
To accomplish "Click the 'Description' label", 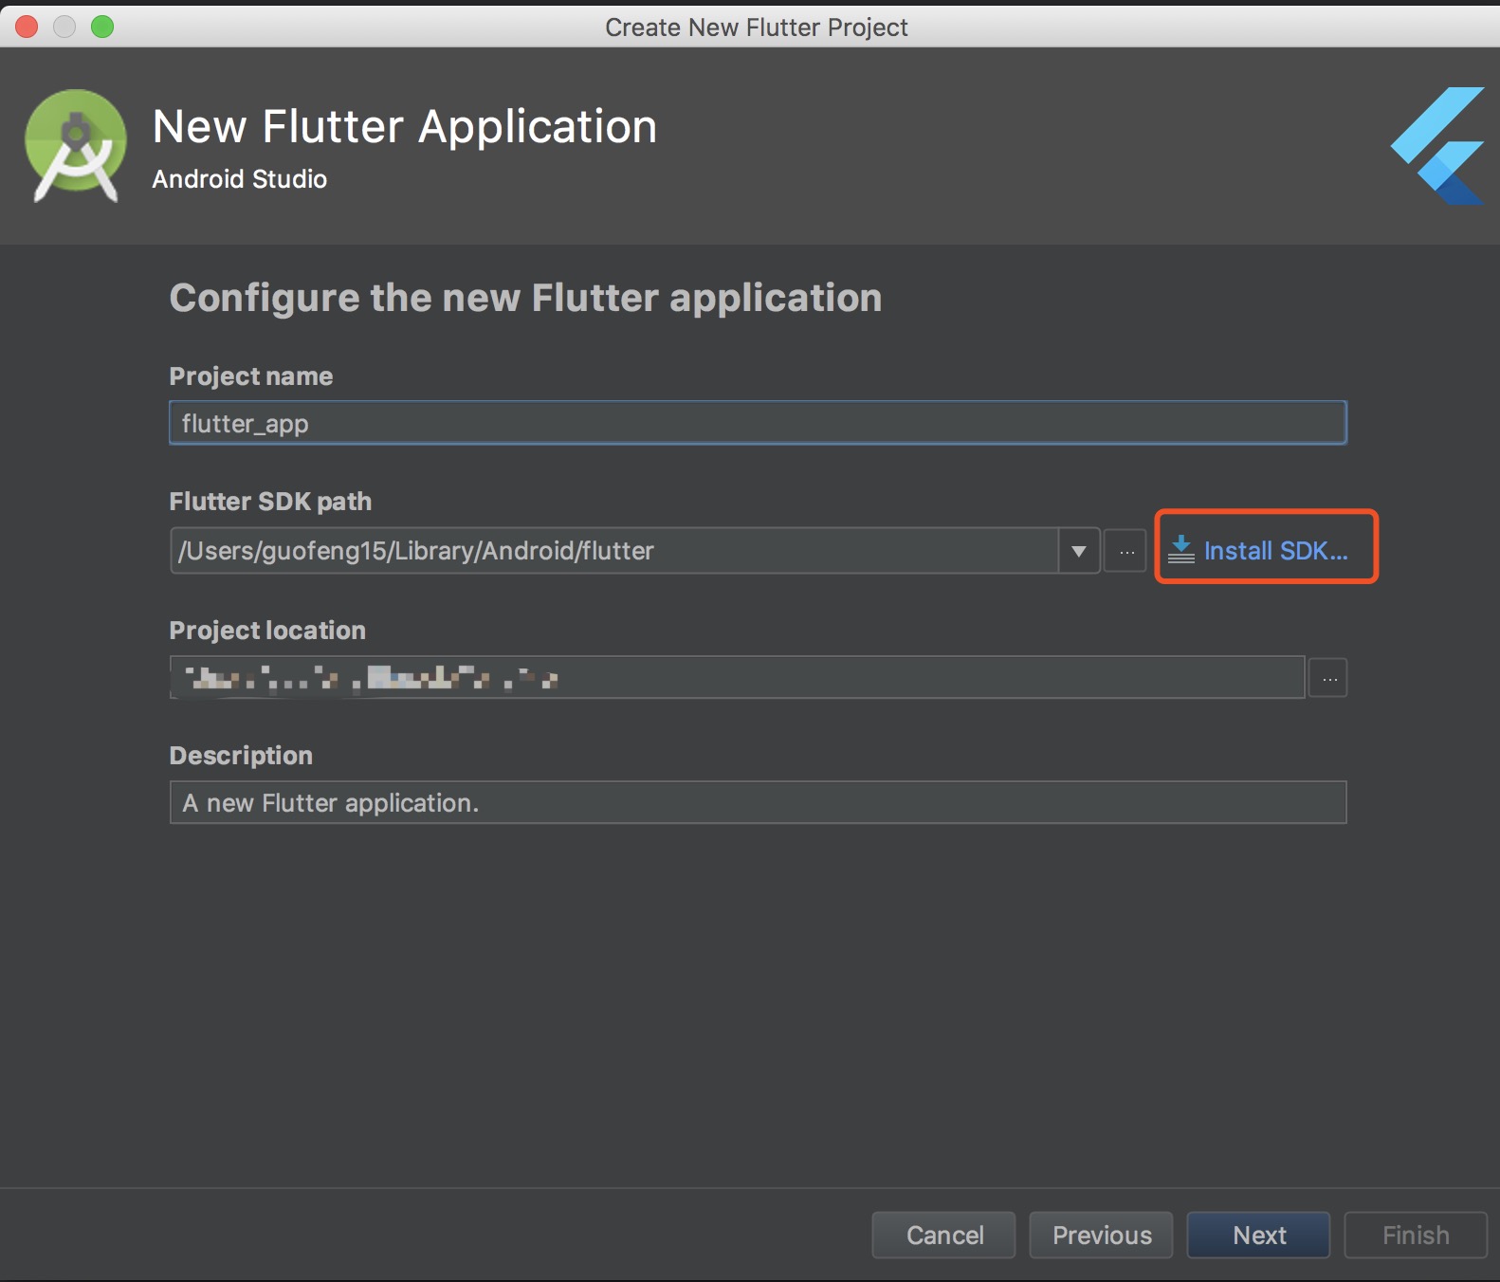I will (x=241, y=756).
